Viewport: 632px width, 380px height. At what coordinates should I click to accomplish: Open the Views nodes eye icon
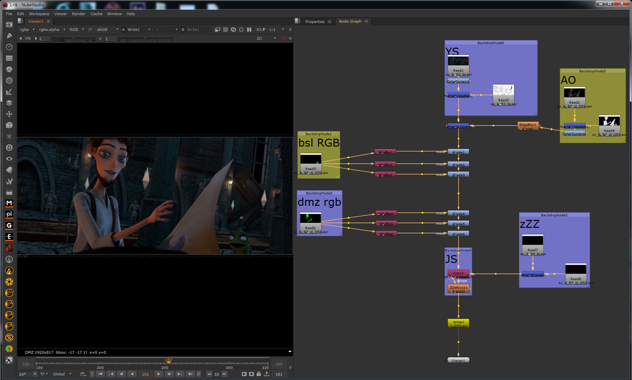click(9, 158)
